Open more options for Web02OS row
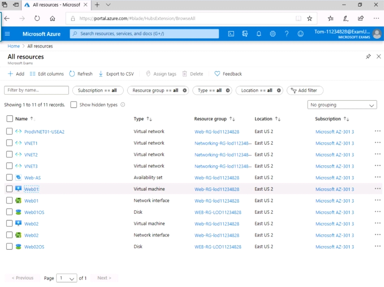 point(378,246)
